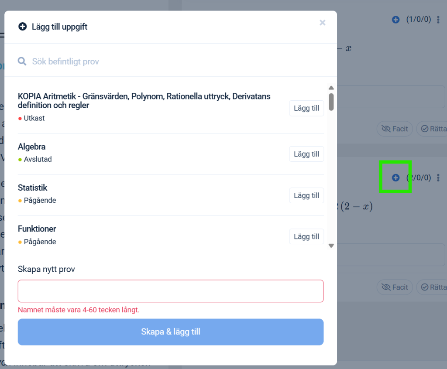The image size is (447, 369).
Task: Add the task to Statistik exam
Action: click(x=306, y=195)
